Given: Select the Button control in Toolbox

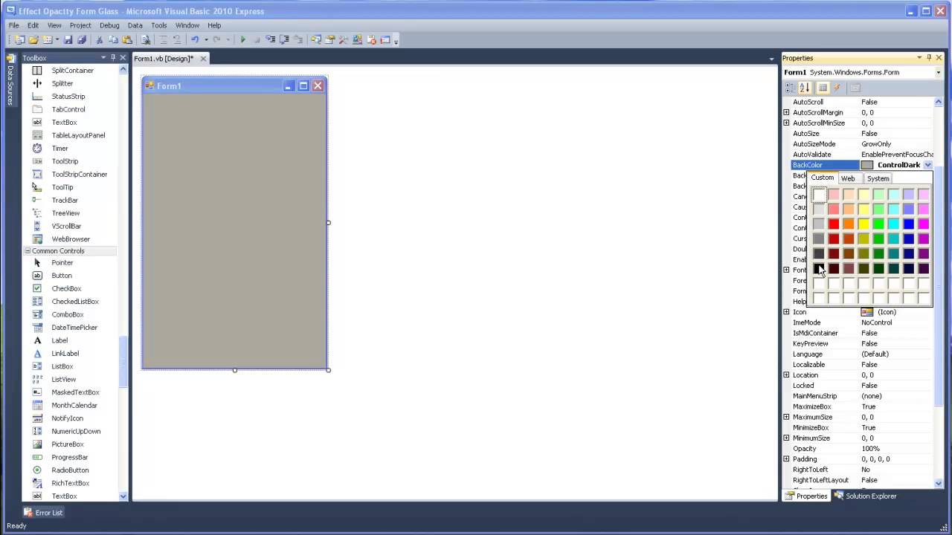Looking at the screenshot, I should tap(62, 276).
